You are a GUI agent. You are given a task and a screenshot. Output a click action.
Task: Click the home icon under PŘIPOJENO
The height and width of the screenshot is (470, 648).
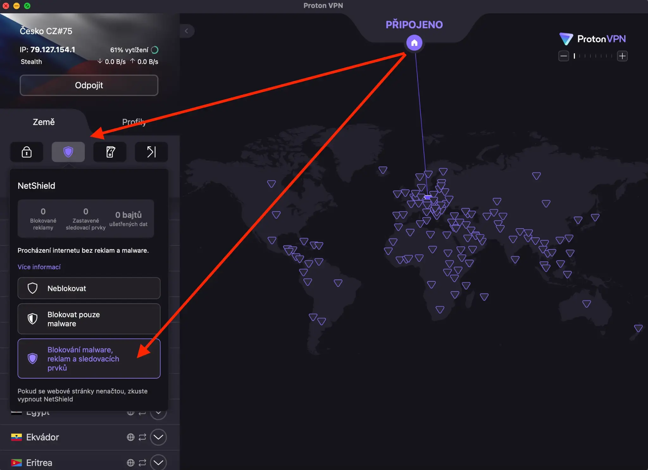[414, 43]
